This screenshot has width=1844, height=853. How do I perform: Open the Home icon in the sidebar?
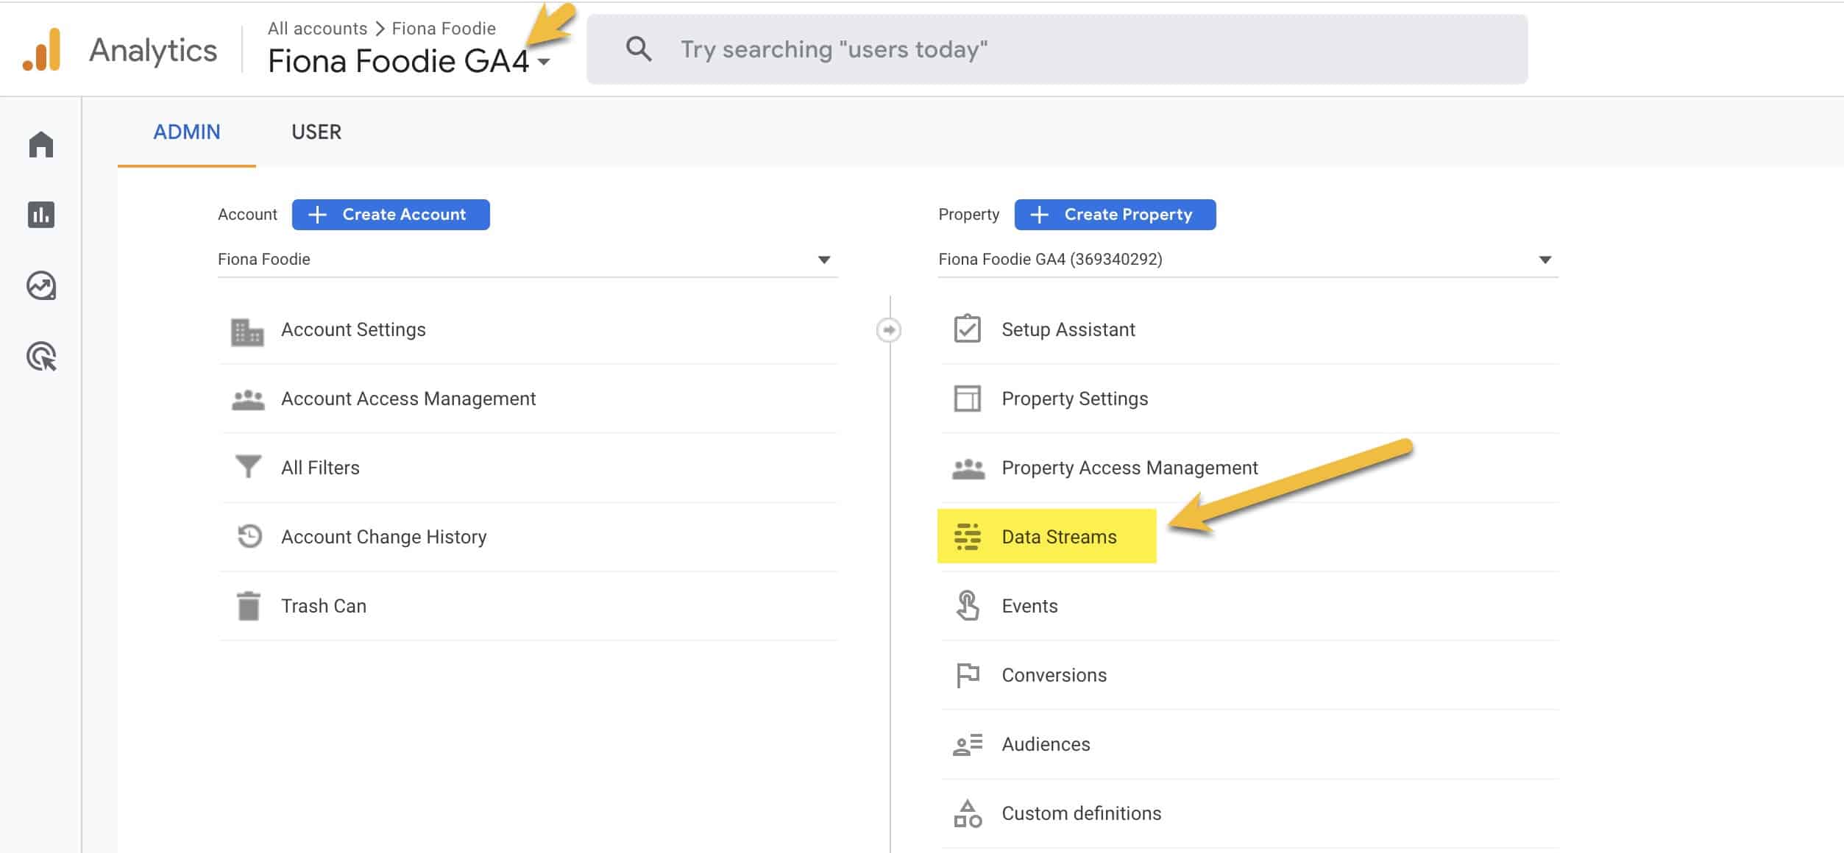[x=41, y=144]
